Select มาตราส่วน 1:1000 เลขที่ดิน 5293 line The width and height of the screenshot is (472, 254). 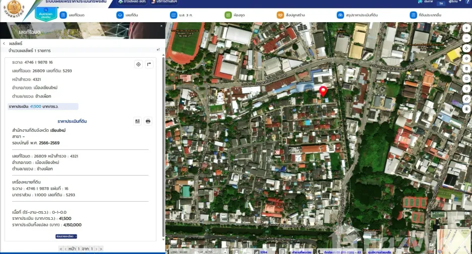(43, 195)
